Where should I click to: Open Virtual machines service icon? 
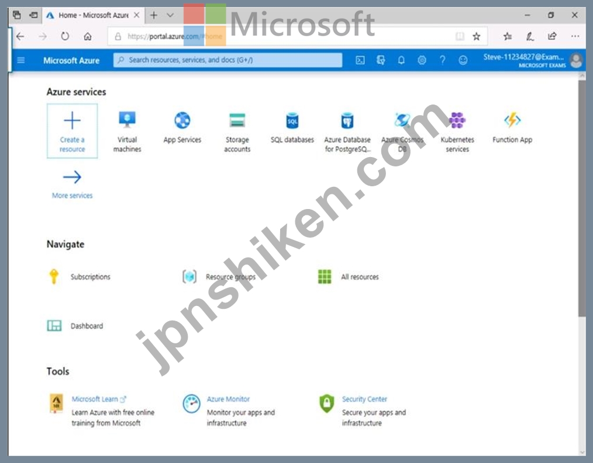click(127, 120)
